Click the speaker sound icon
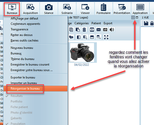 click(x=111, y=30)
